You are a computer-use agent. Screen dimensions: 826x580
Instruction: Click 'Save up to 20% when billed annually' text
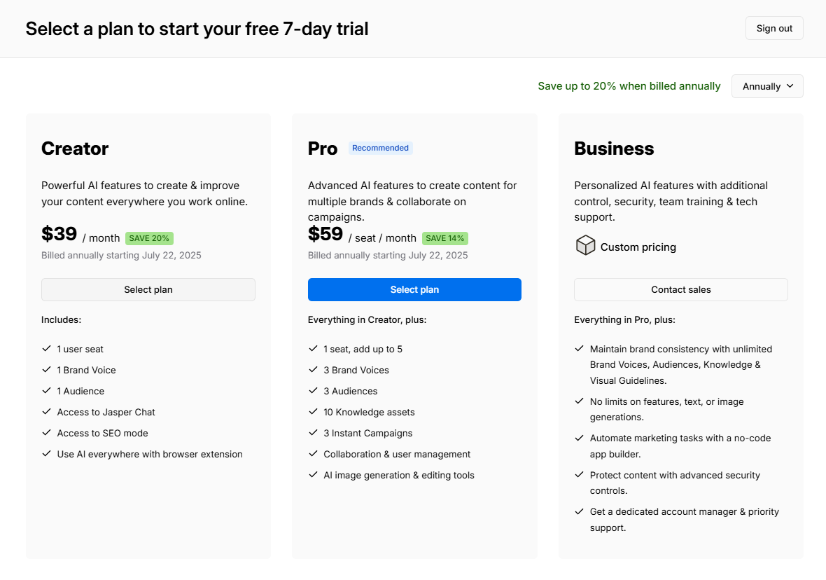coord(629,86)
